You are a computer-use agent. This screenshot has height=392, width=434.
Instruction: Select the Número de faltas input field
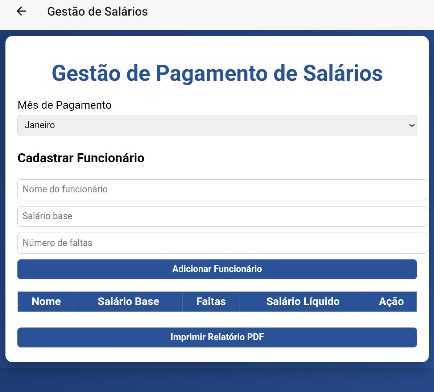pos(222,243)
